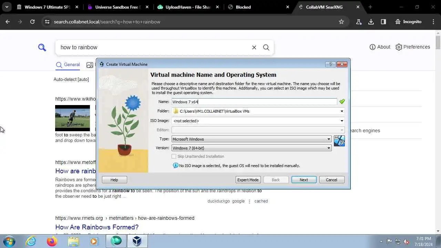
Task: Click the site information icon in address bar
Action: pyautogui.click(x=47, y=22)
